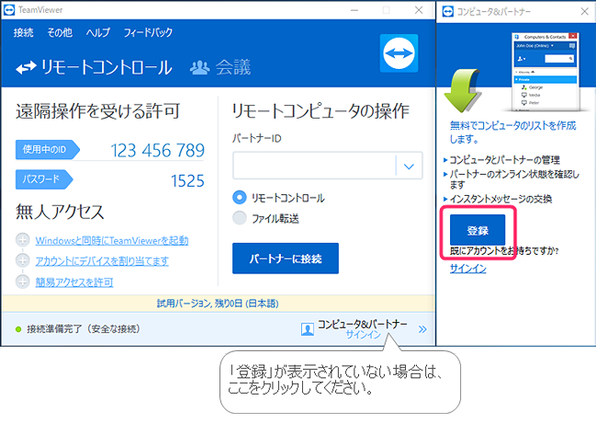The image size is (596, 423).
Task: Switch to the リモートコントロール tab
Action: pyautogui.click(x=94, y=68)
